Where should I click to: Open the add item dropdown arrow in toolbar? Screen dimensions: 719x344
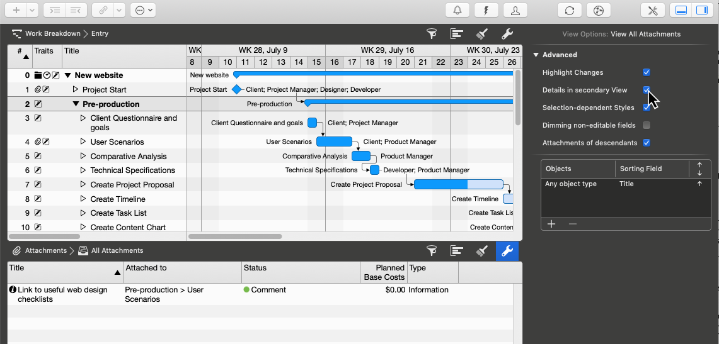tap(32, 10)
